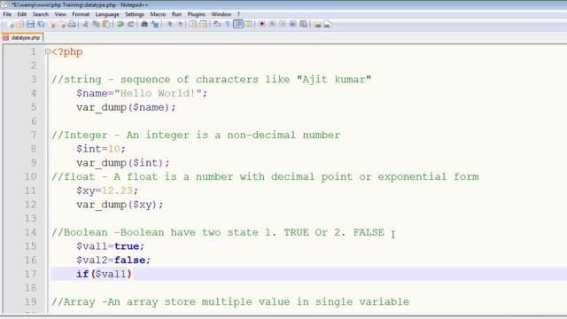The height and width of the screenshot is (319, 567).
Task: Undo the last edit with the green arrow icon
Action: (x=120, y=24)
